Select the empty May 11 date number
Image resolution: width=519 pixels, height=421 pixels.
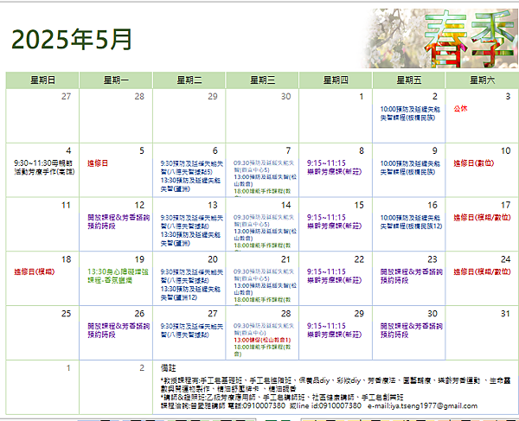(67, 205)
